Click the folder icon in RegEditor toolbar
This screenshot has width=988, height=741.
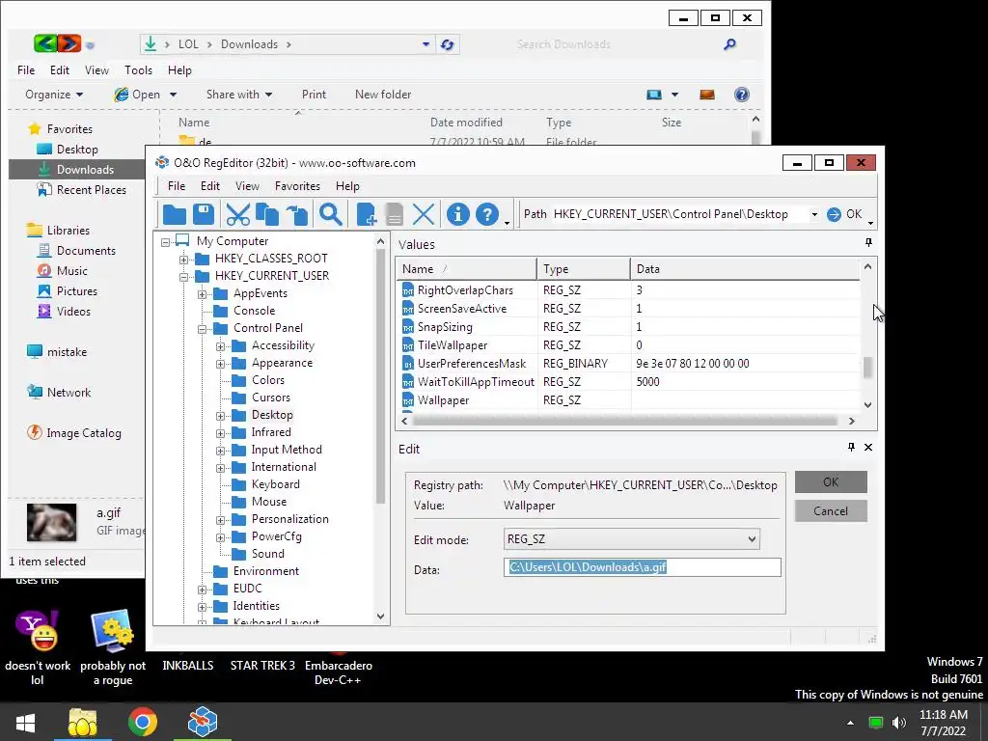coord(175,215)
